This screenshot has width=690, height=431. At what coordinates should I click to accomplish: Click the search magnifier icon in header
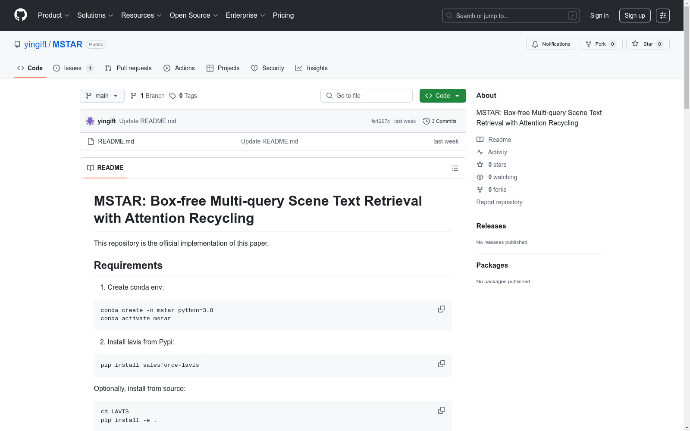449,16
